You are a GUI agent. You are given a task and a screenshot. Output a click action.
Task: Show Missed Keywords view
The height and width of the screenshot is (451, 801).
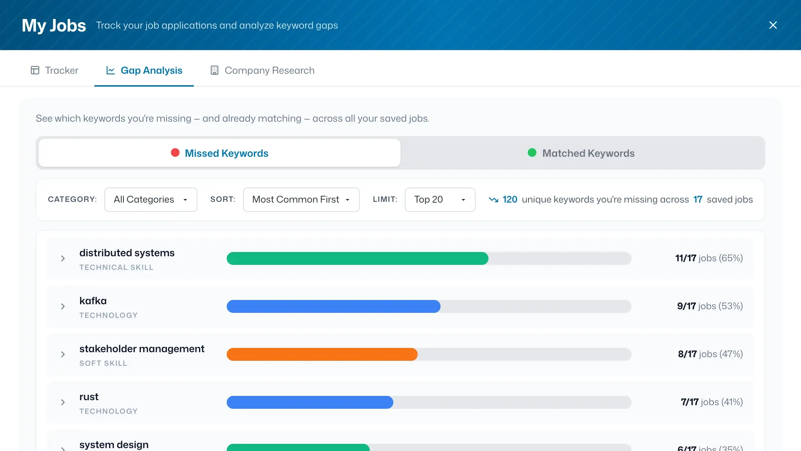[x=220, y=153]
